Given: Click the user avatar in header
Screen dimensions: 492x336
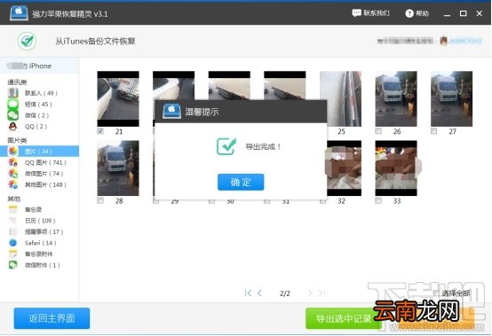Looking at the screenshot, I should pyautogui.click(x=443, y=41).
